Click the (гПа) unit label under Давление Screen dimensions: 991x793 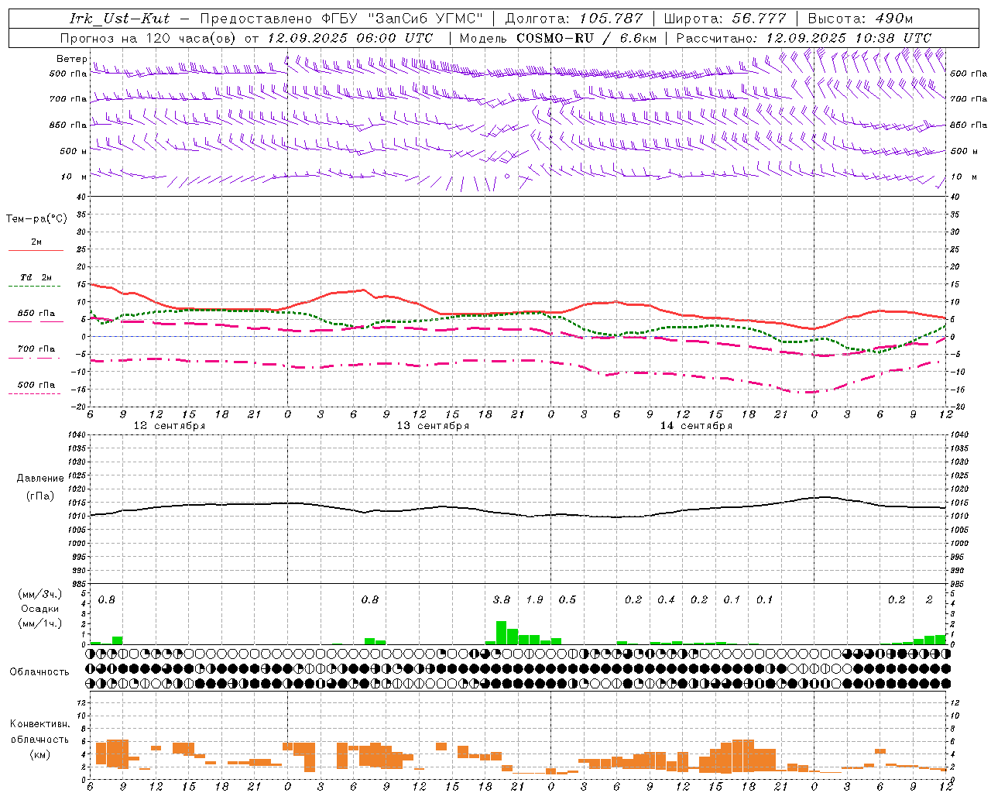tap(40, 496)
